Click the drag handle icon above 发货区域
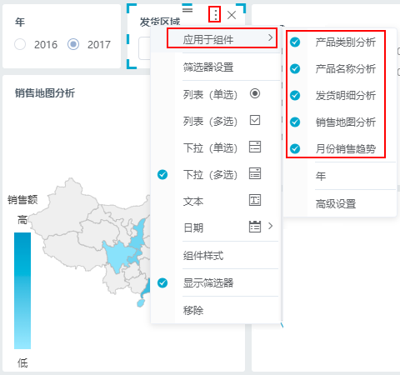The width and height of the screenshot is (400, 375). pos(187,9)
